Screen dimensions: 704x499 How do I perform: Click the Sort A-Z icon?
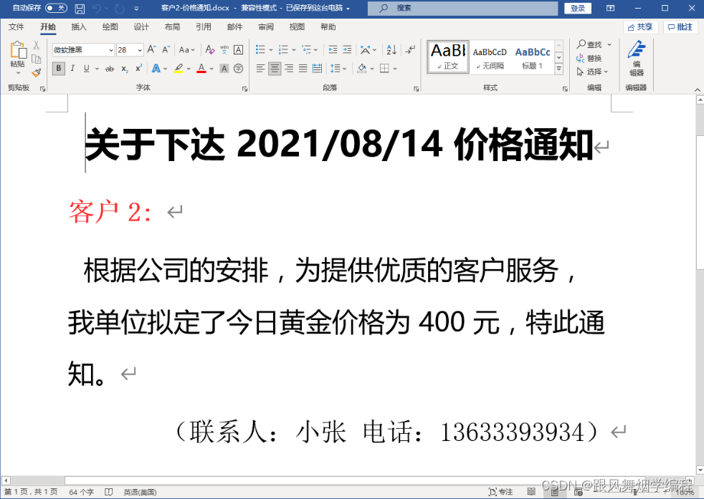tap(391, 49)
